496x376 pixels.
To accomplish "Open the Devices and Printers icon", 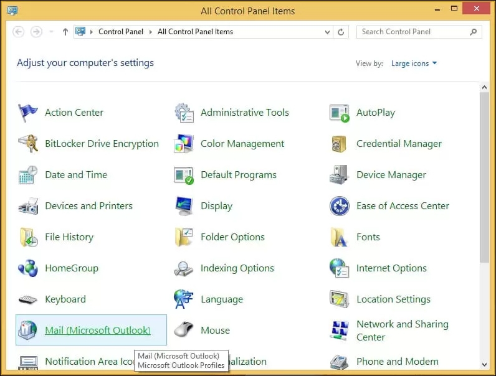I will (28, 206).
